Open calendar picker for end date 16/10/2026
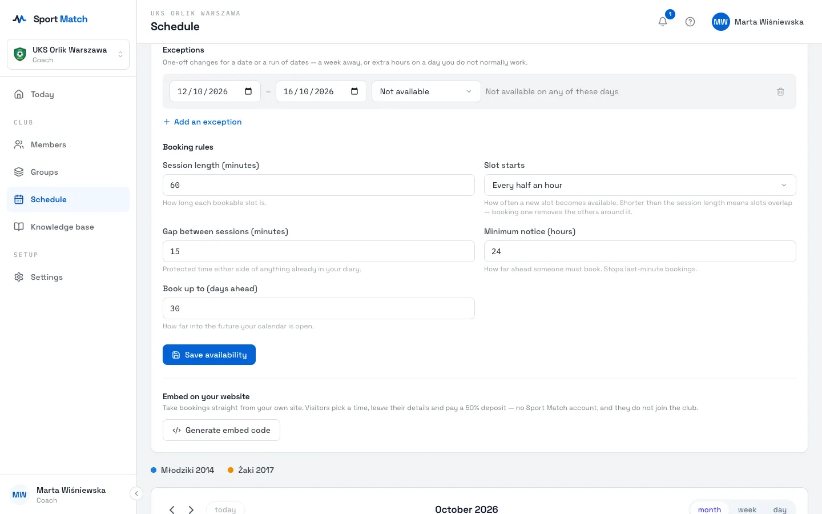Image resolution: width=822 pixels, height=514 pixels. (x=354, y=91)
